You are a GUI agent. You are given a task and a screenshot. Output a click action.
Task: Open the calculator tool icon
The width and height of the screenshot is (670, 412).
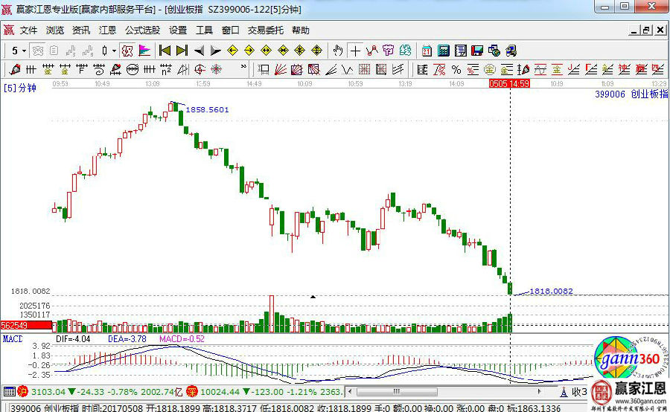pos(443,51)
